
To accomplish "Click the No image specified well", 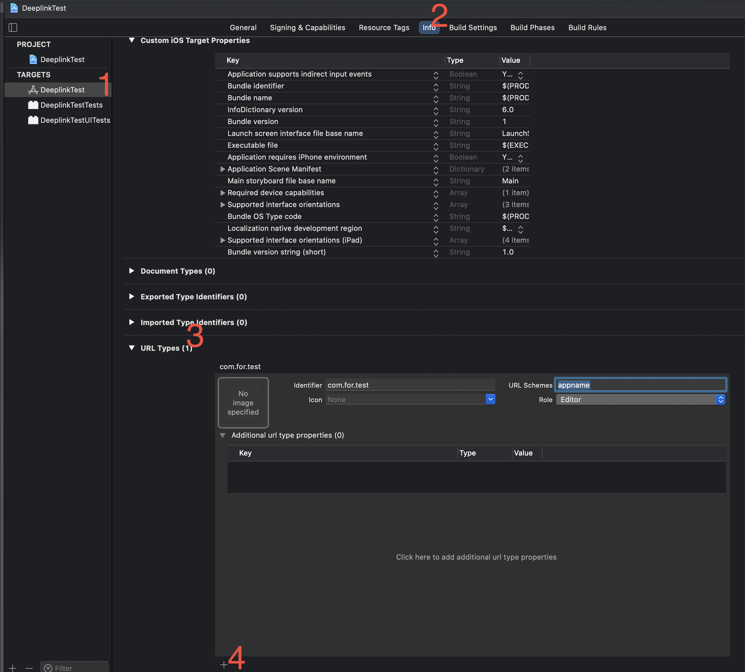I will click(x=243, y=402).
